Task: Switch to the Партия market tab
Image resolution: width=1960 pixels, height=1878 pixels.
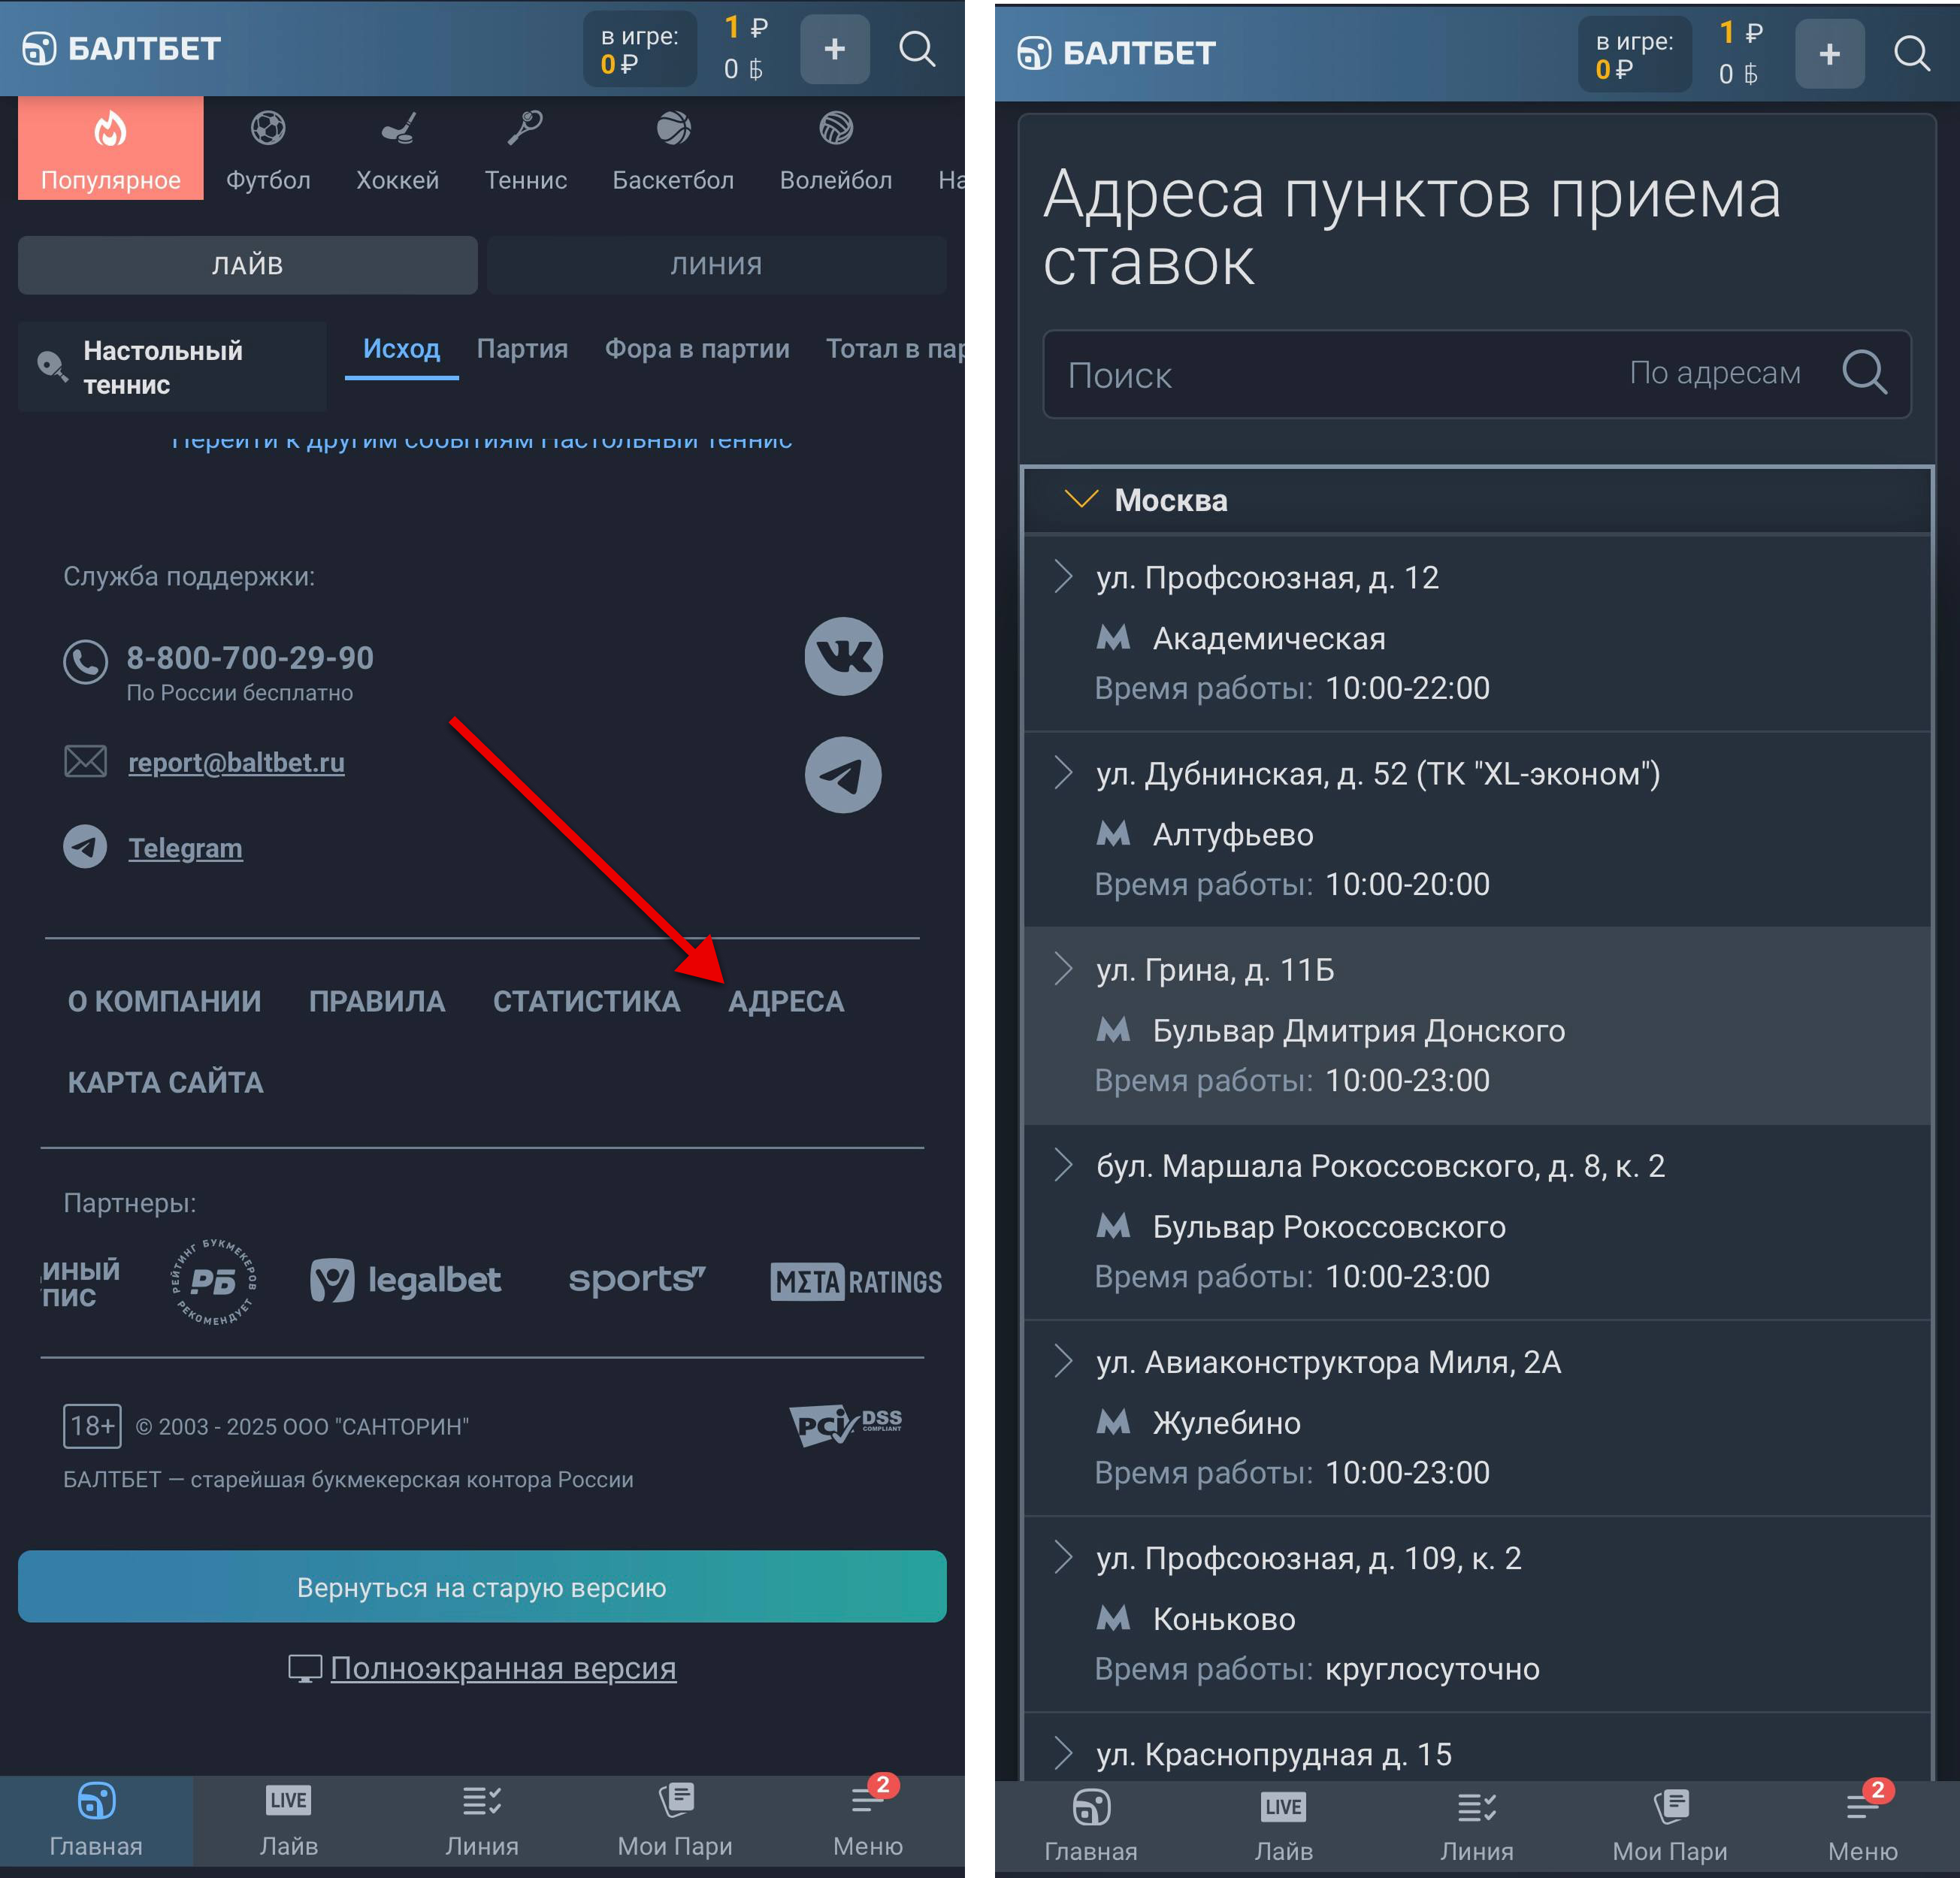Action: point(522,349)
